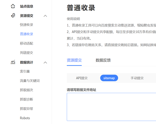Open 索引量 statistics
This screenshot has height=124, width=156.
25,71
